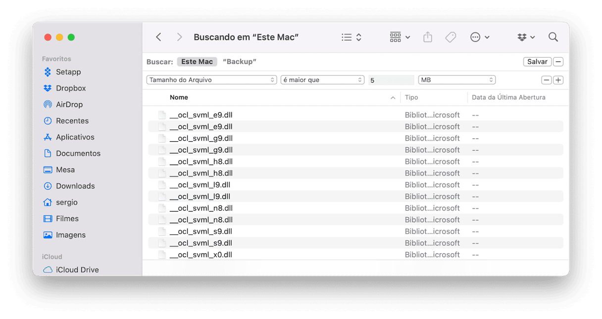Open the "Tamanho do Arquivo" dropdown
602x319 pixels.
pos(211,80)
